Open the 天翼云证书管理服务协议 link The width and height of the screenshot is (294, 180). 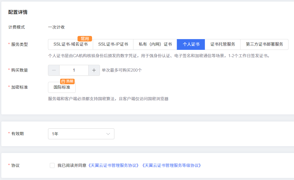click(114, 166)
